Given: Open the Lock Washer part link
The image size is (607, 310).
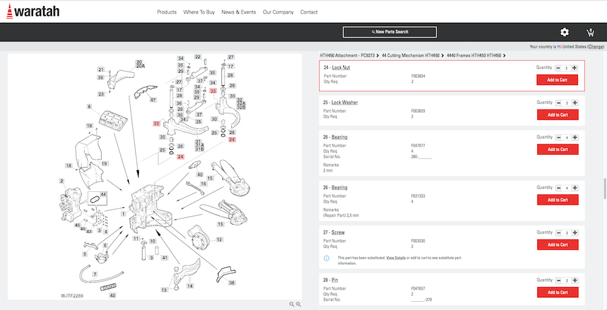Looking at the screenshot, I should 345,103.
